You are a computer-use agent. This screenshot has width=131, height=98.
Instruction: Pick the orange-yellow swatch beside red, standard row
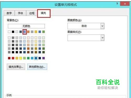(17, 58)
